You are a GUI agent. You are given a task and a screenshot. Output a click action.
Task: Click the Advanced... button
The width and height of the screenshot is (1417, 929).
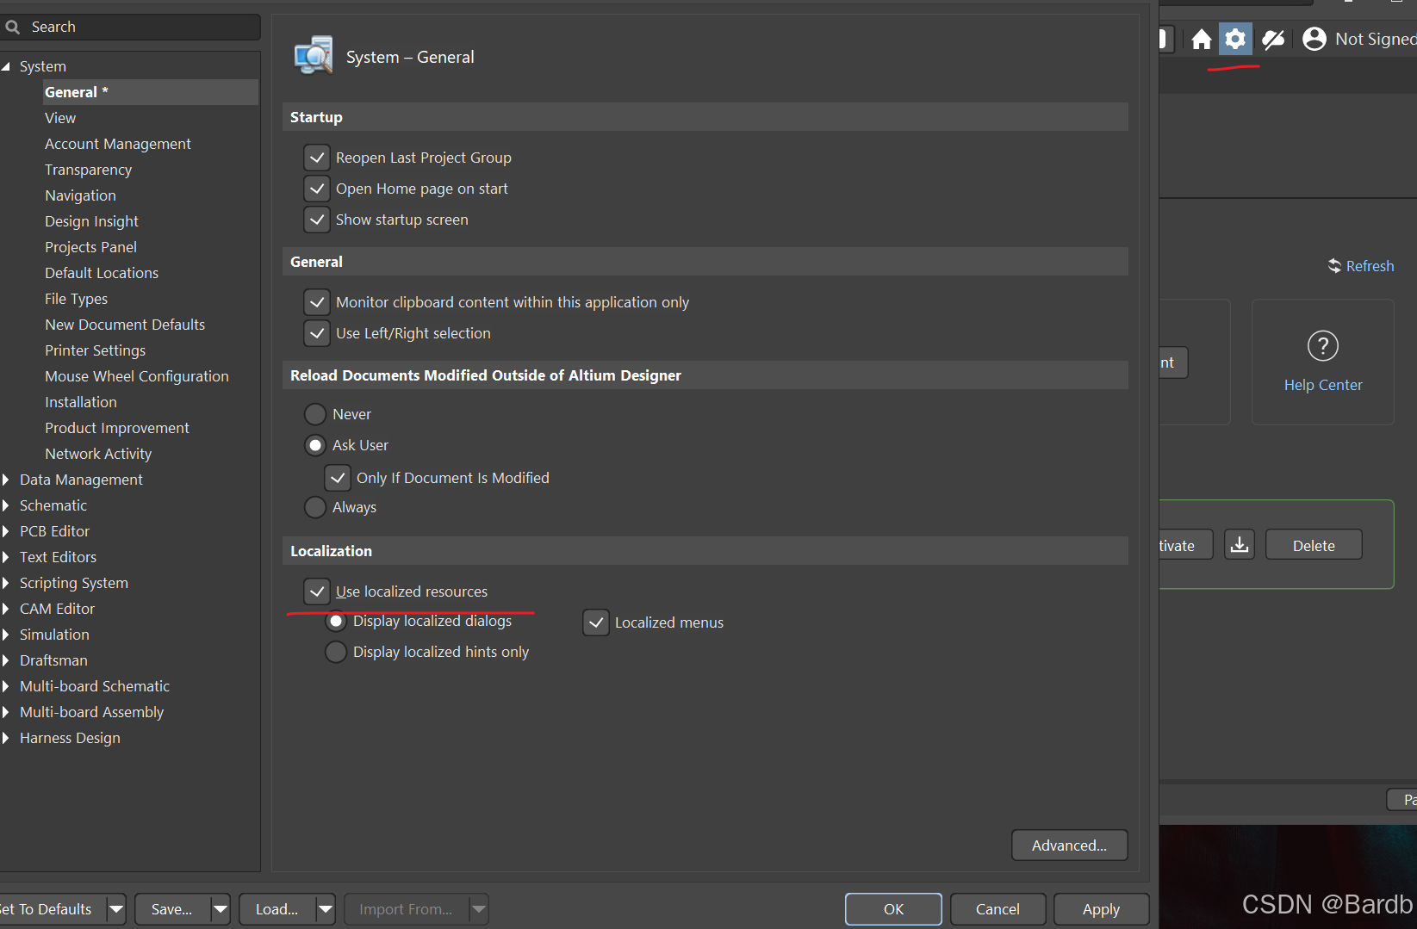1069,845
